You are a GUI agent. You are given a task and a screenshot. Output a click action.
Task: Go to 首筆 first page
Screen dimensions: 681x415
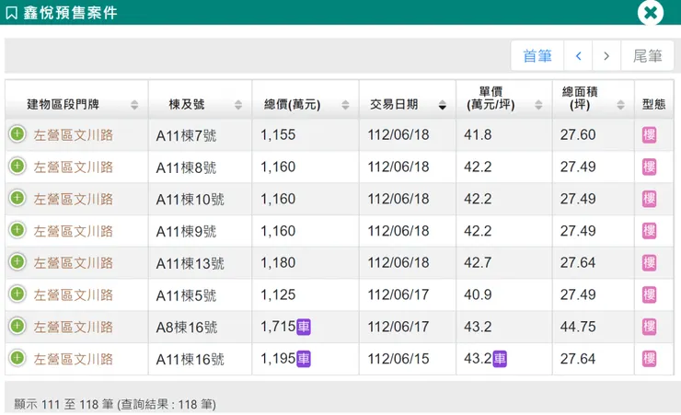[x=537, y=56]
